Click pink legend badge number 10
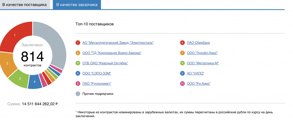 (182, 84)
